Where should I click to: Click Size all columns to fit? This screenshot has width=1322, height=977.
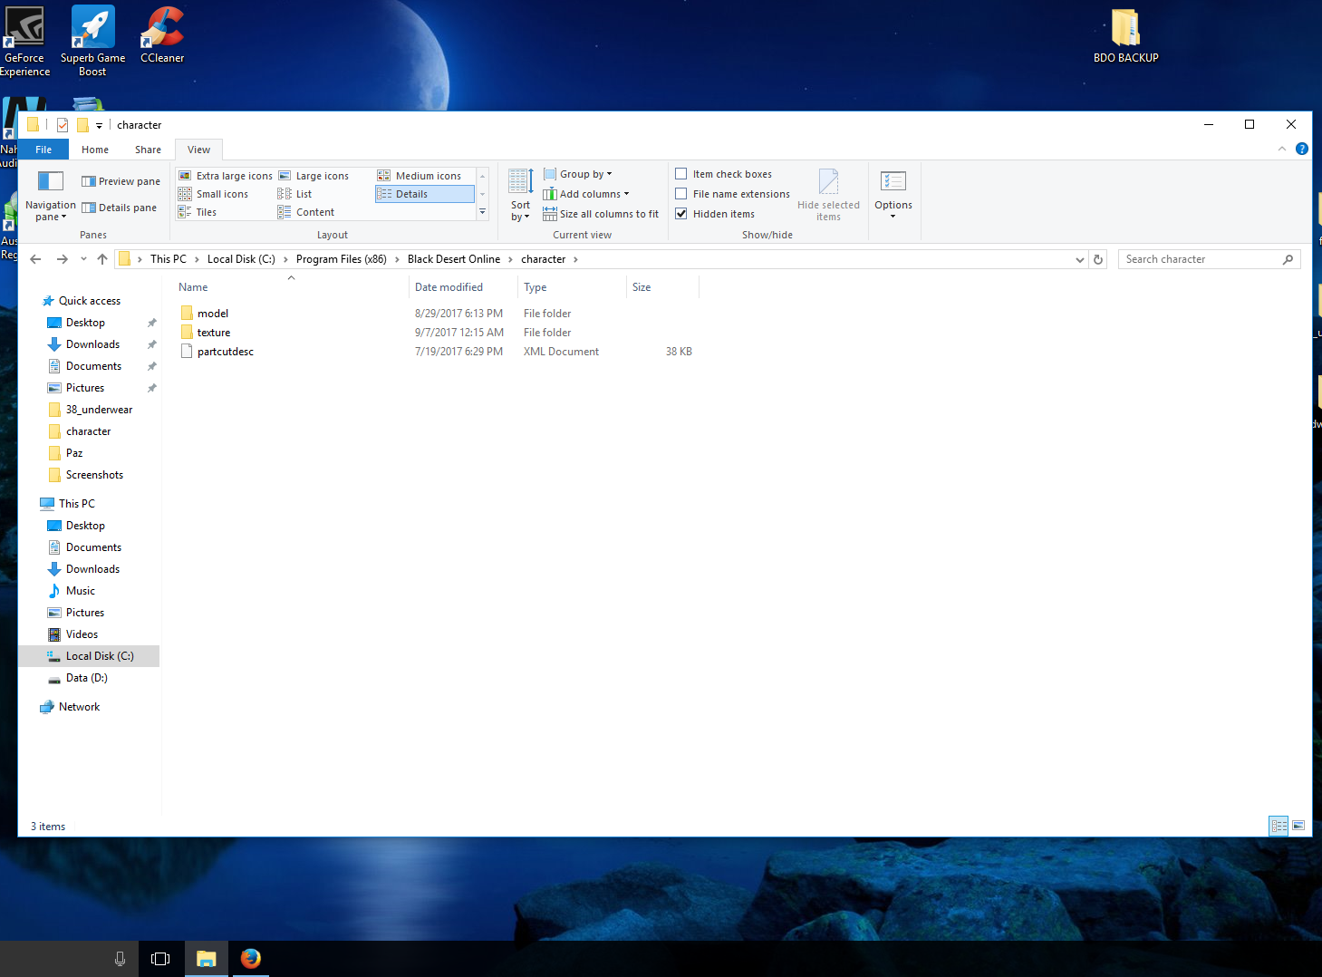click(608, 214)
